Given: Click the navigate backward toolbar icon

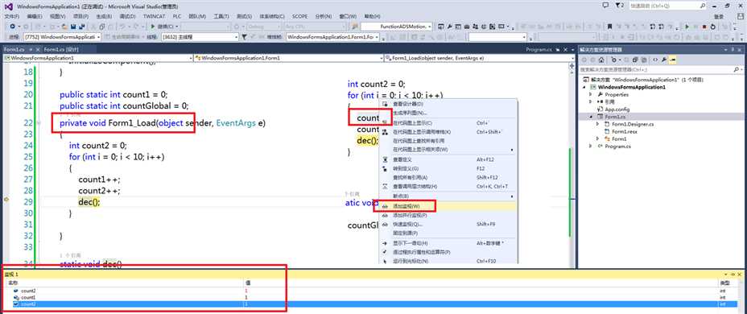Looking at the screenshot, I should (x=12, y=27).
